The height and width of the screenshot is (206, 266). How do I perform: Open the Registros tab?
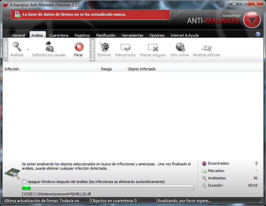pyautogui.click(x=82, y=35)
